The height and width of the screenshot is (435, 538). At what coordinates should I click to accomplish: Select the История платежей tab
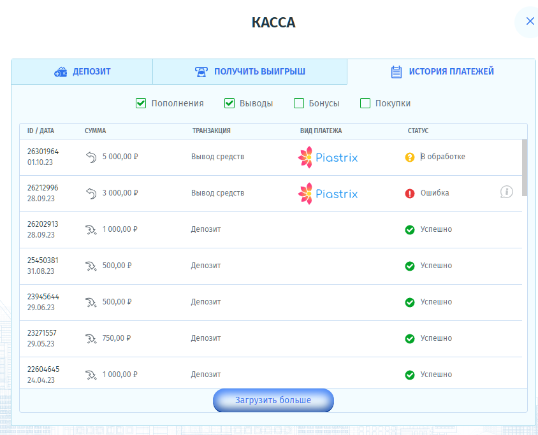pyautogui.click(x=442, y=72)
